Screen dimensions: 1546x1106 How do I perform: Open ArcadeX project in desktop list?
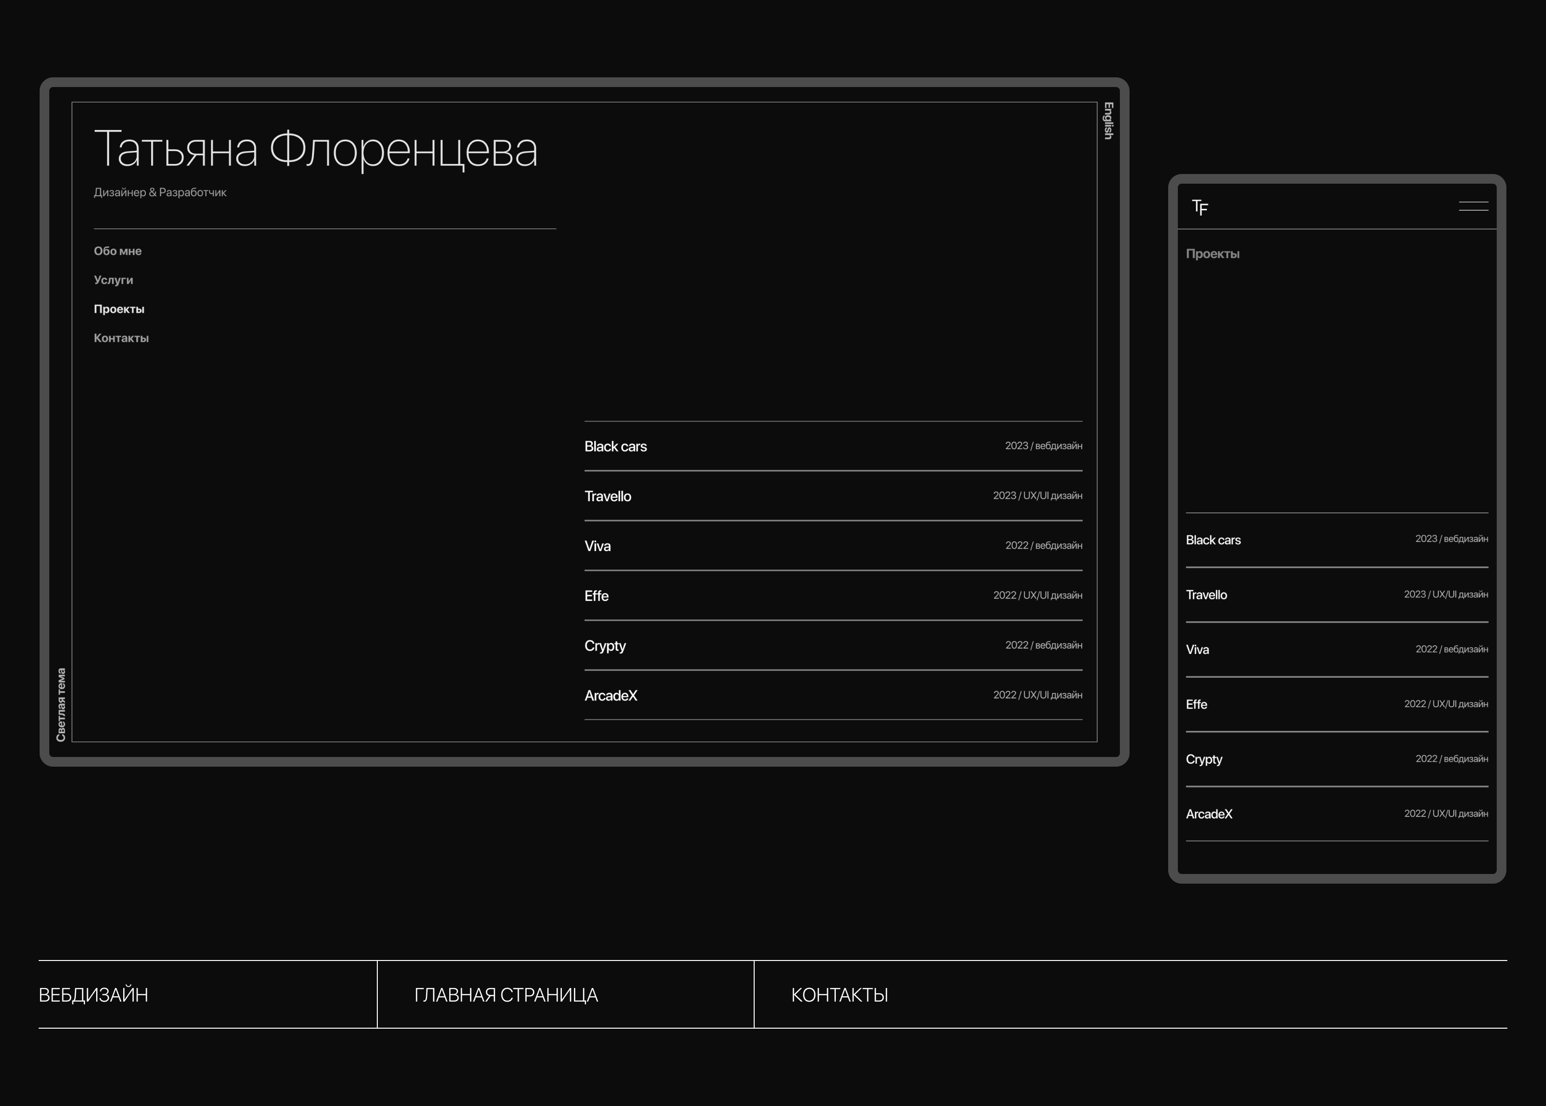click(611, 695)
